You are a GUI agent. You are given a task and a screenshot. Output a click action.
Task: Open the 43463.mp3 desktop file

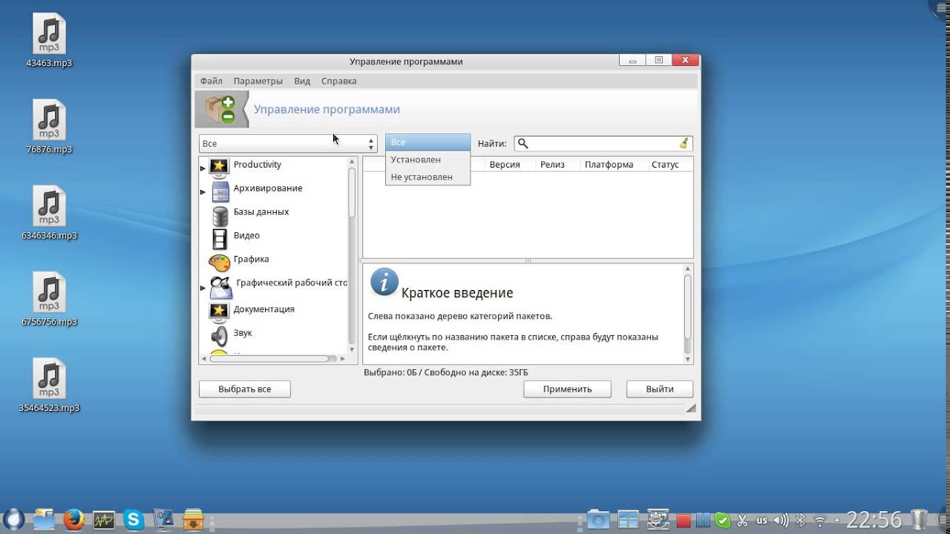[49, 42]
